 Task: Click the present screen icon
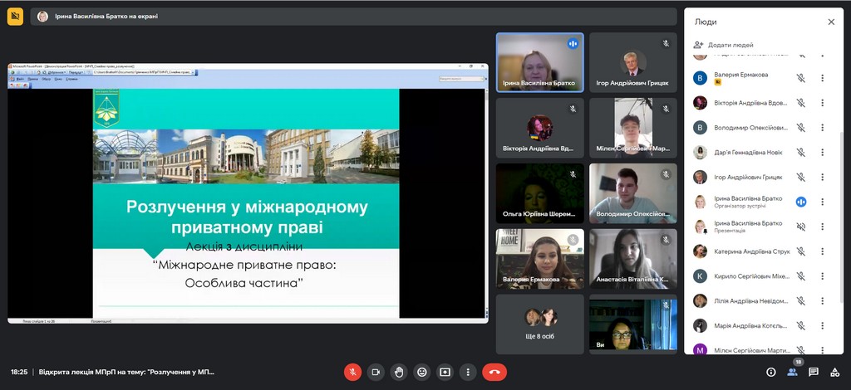point(445,373)
